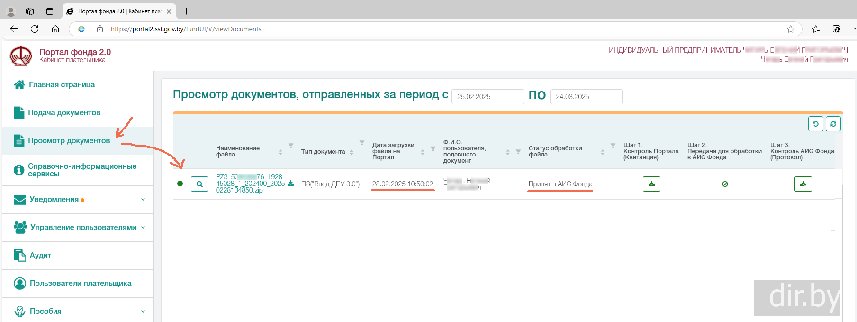The image size is (857, 322).
Task: Expand the Пособия sidebar section
Action: pos(143,312)
